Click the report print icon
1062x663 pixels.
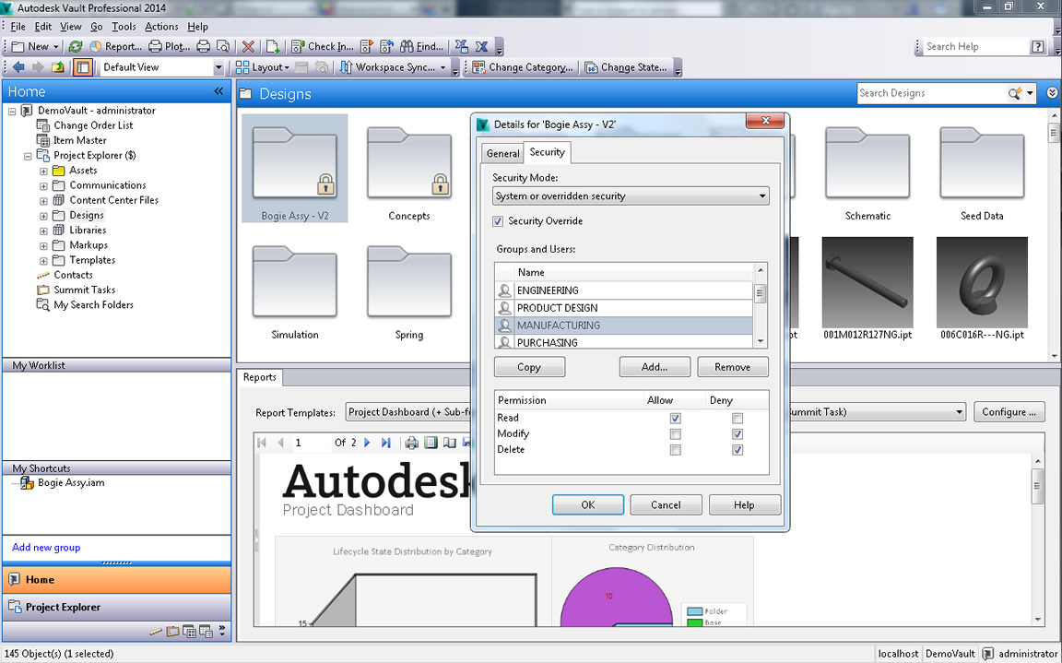click(x=411, y=443)
